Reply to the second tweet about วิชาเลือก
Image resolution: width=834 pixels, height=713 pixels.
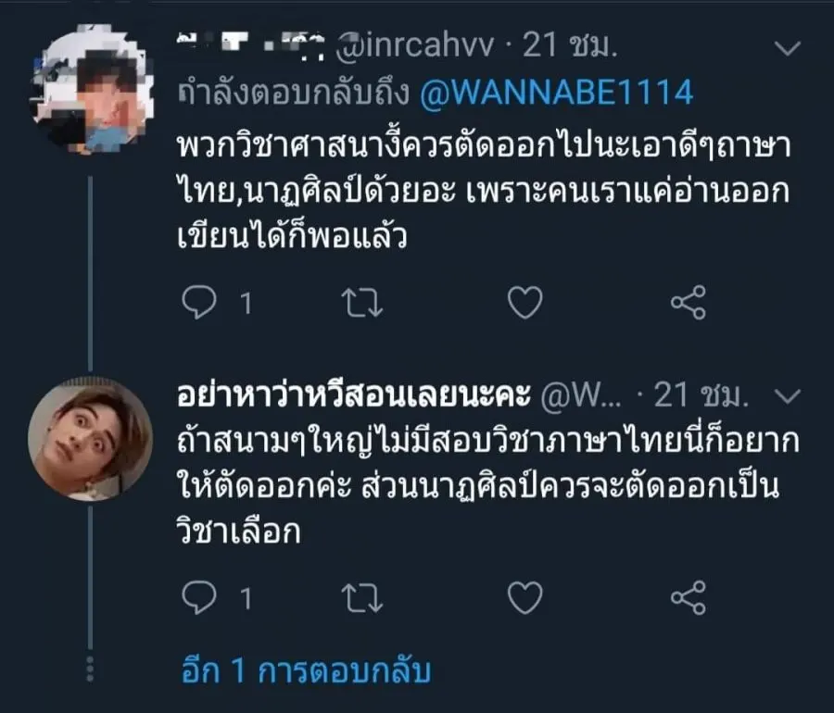click(x=196, y=599)
